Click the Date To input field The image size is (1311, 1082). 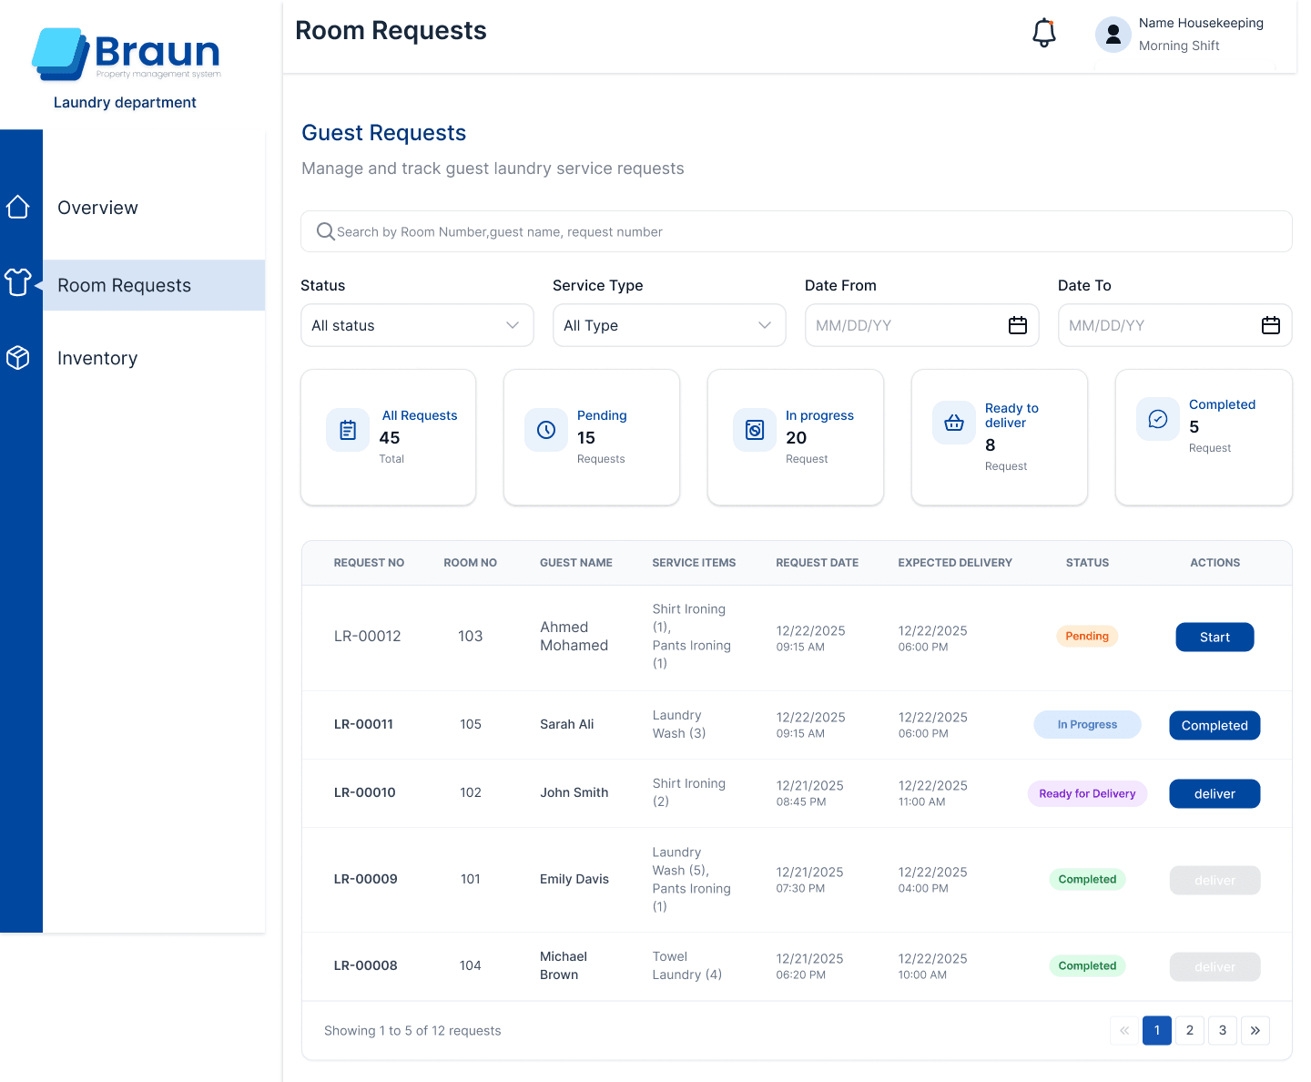[1174, 325]
